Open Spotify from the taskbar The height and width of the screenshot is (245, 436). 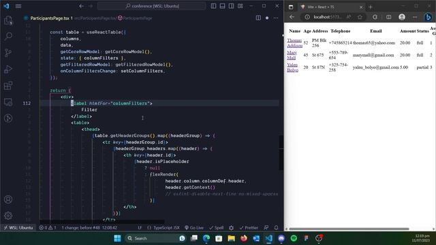[294, 238]
